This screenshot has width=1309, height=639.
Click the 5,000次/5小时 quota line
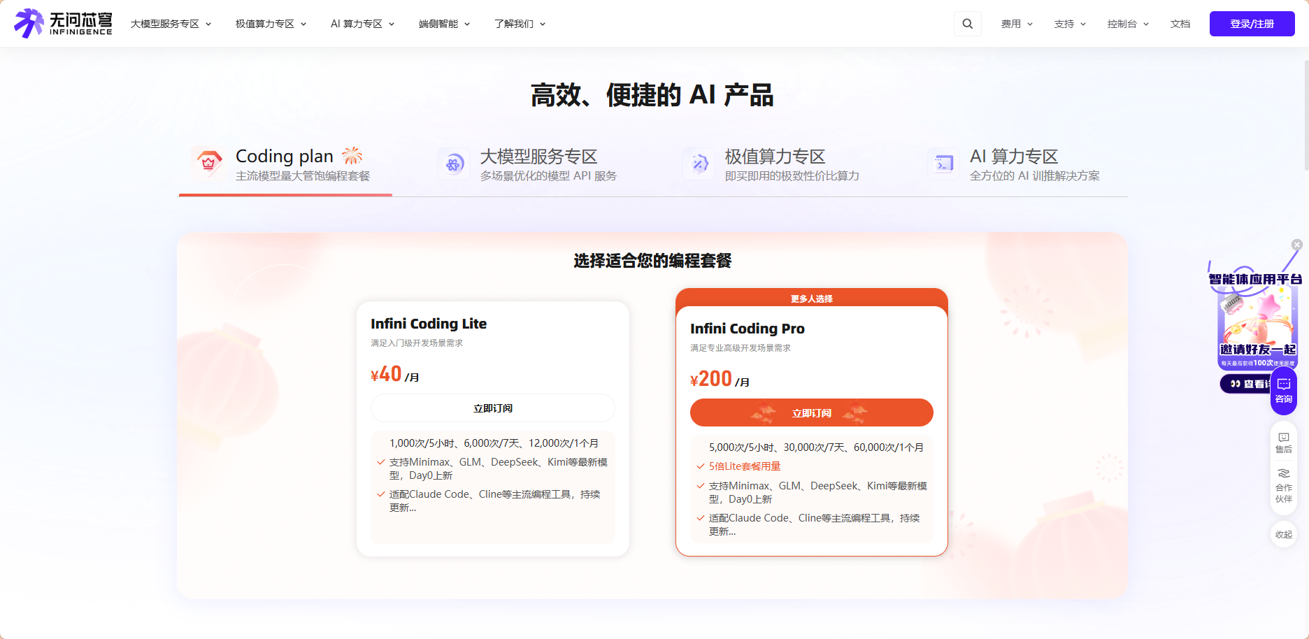[x=816, y=447]
